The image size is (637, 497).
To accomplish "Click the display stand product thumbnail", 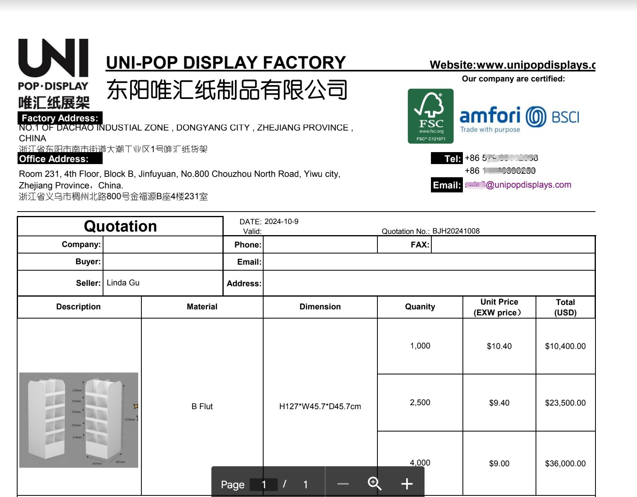I will (x=79, y=420).
